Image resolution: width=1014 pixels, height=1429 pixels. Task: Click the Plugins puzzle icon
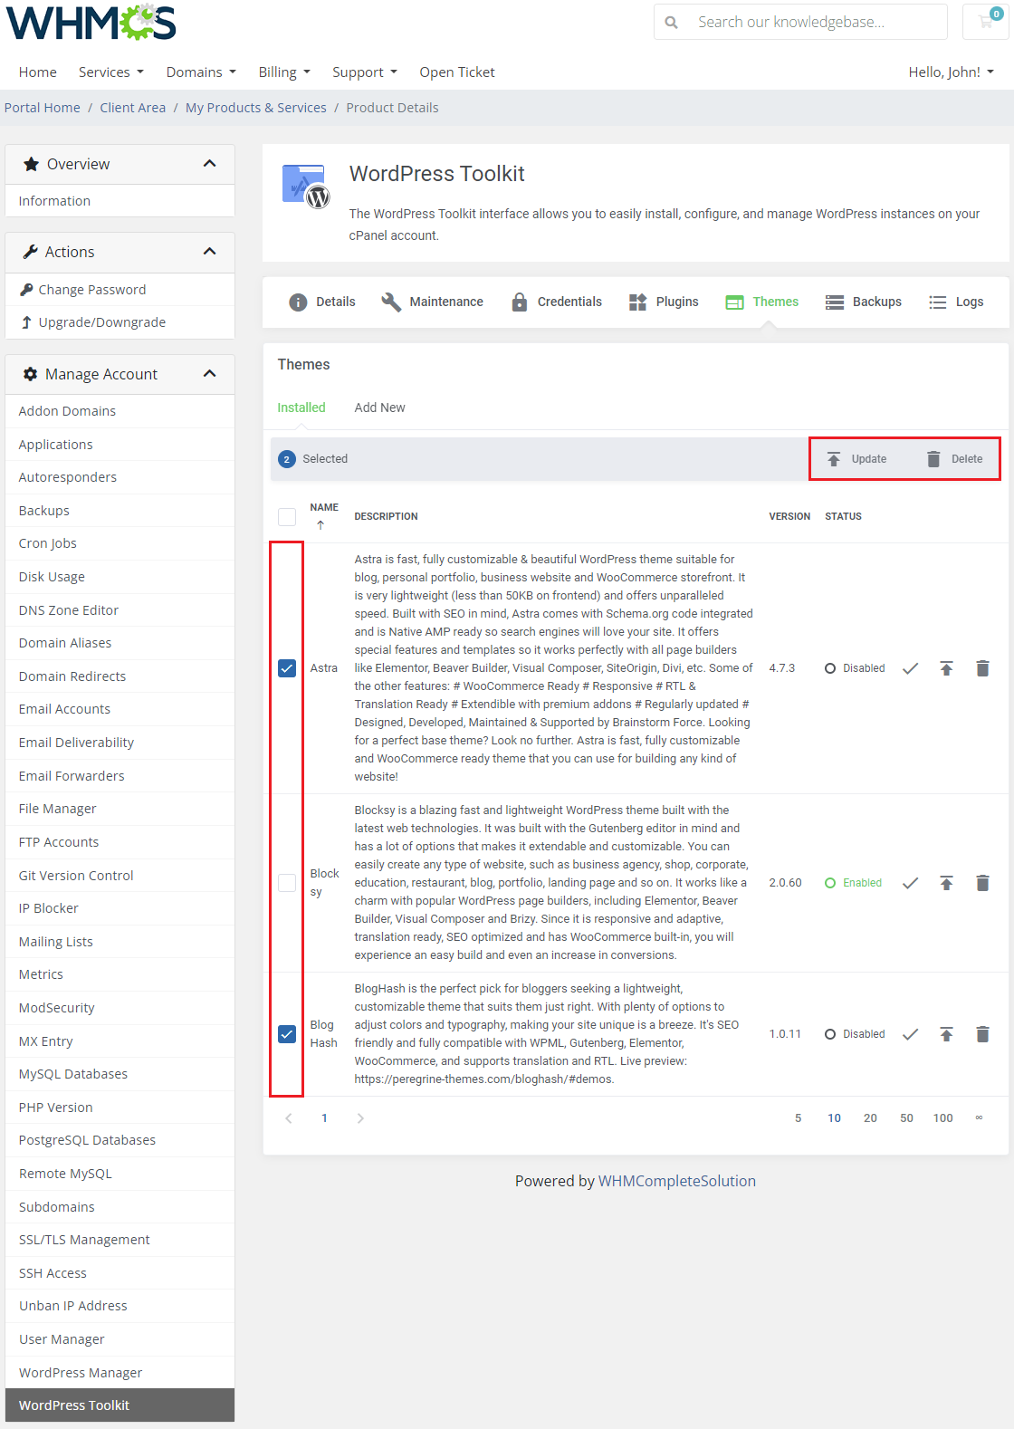[638, 302]
